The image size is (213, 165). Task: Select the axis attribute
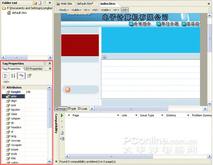[x=14, y=105]
